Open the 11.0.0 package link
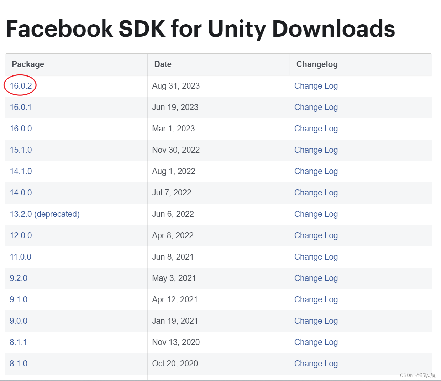The image size is (441, 381). click(x=20, y=257)
